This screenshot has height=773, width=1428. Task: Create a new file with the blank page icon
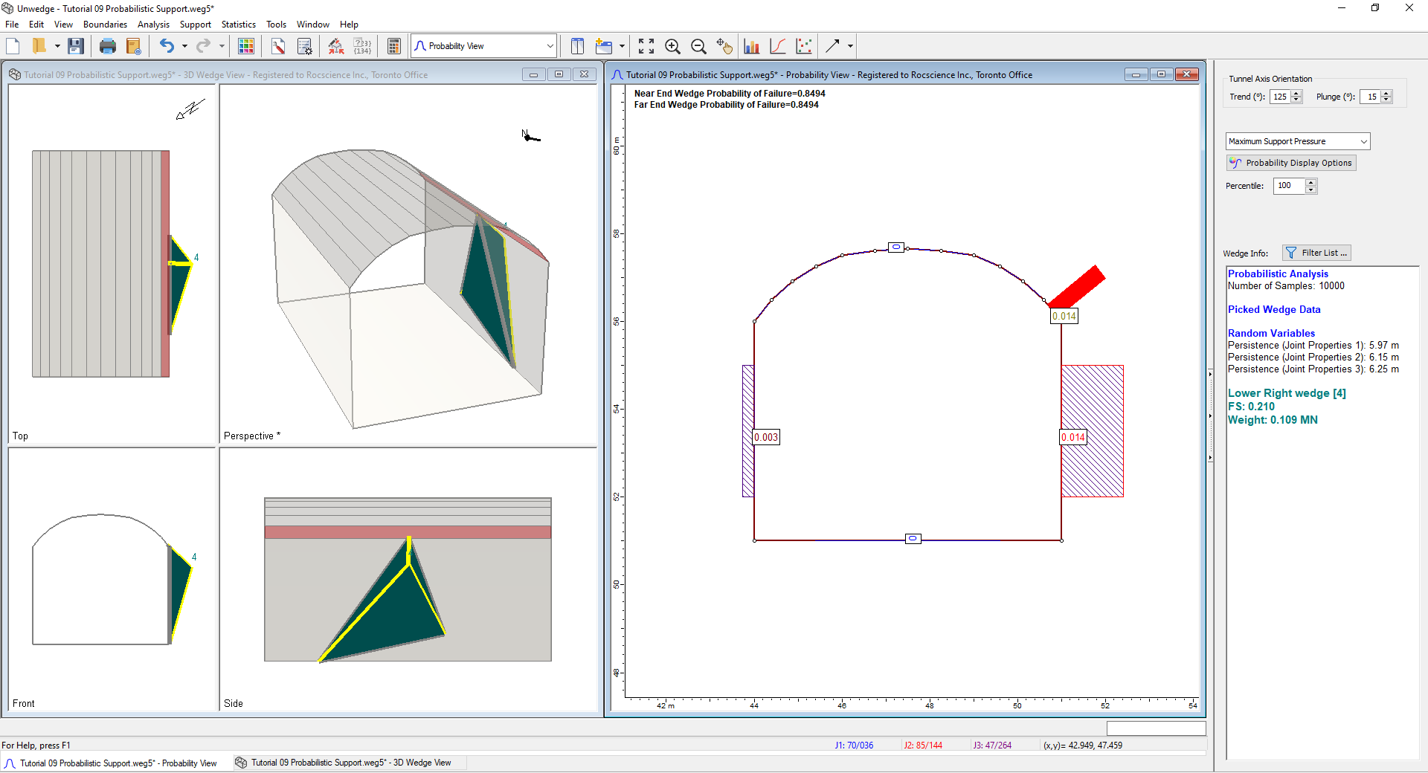pos(13,46)
